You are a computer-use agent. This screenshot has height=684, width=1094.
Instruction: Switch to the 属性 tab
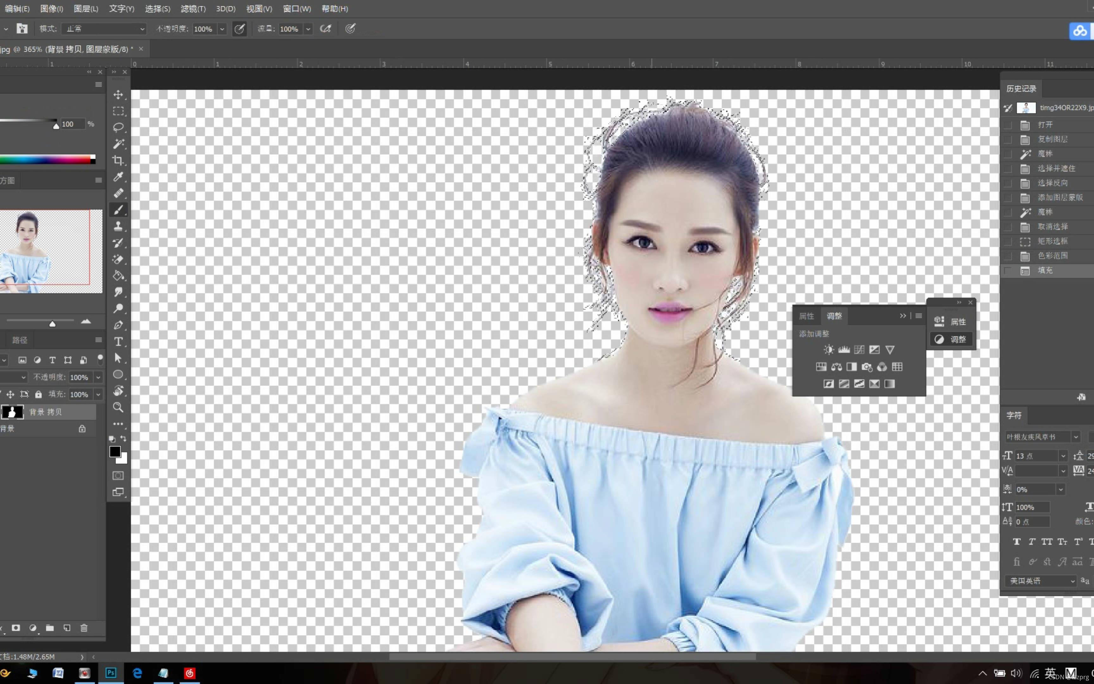click(807, 316)
